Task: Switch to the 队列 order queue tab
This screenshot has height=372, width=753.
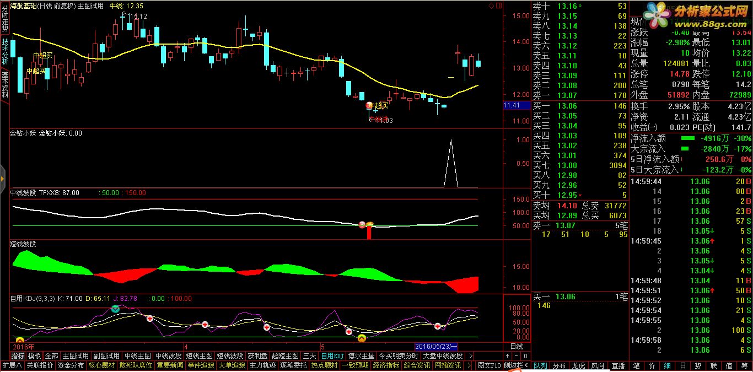Action: tap(540, 365)
